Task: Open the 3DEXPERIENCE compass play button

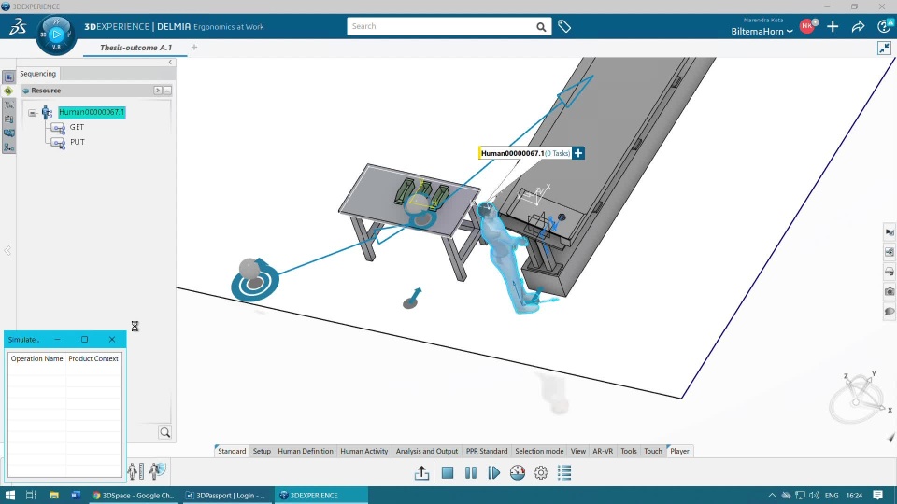Action: pyautogui.click(x=56, y=35)
